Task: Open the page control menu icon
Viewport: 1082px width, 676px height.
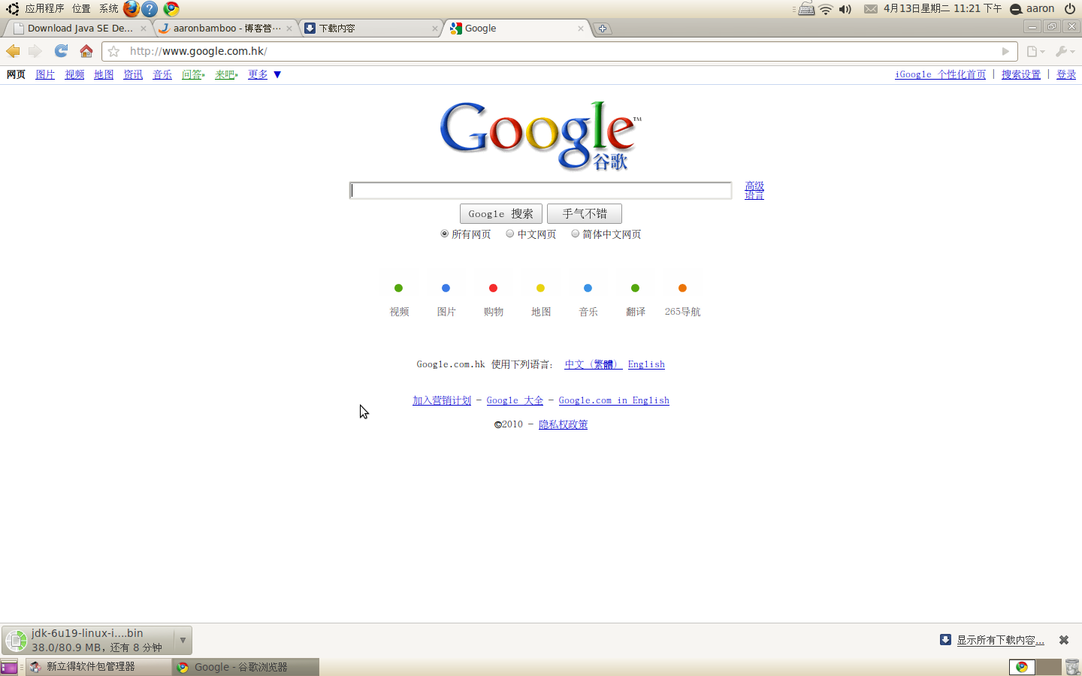Action: [1035, 51]
